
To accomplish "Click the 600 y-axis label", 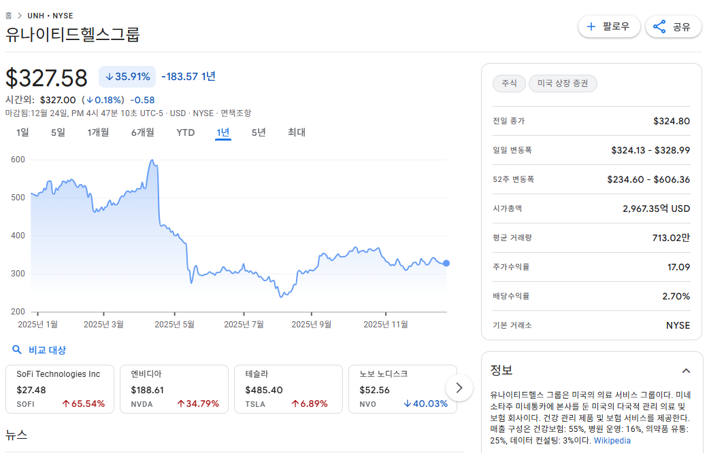I will click(18, 160).
